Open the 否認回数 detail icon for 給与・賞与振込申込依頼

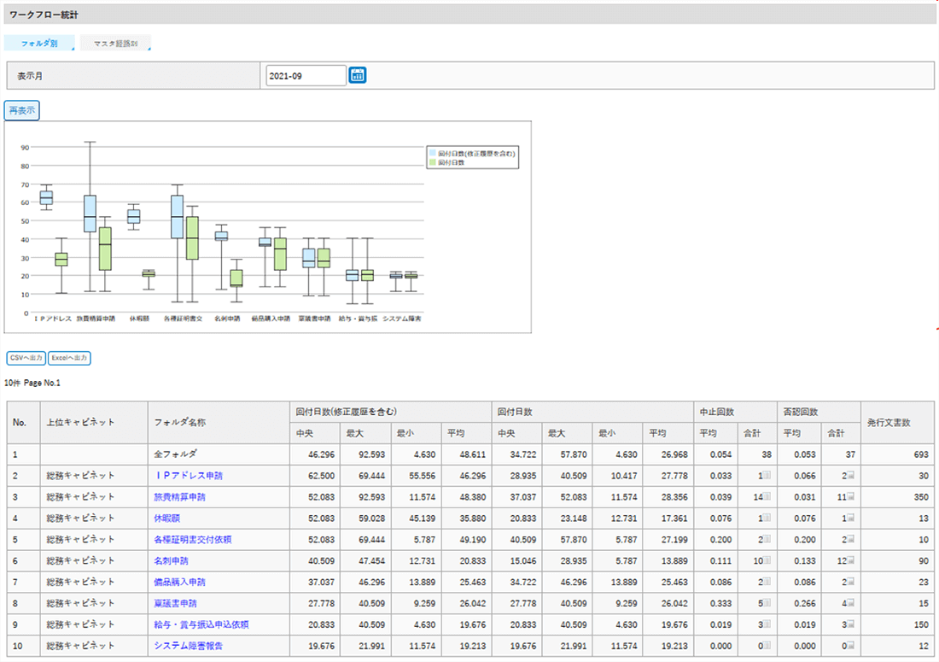click(x=850, y=624)
